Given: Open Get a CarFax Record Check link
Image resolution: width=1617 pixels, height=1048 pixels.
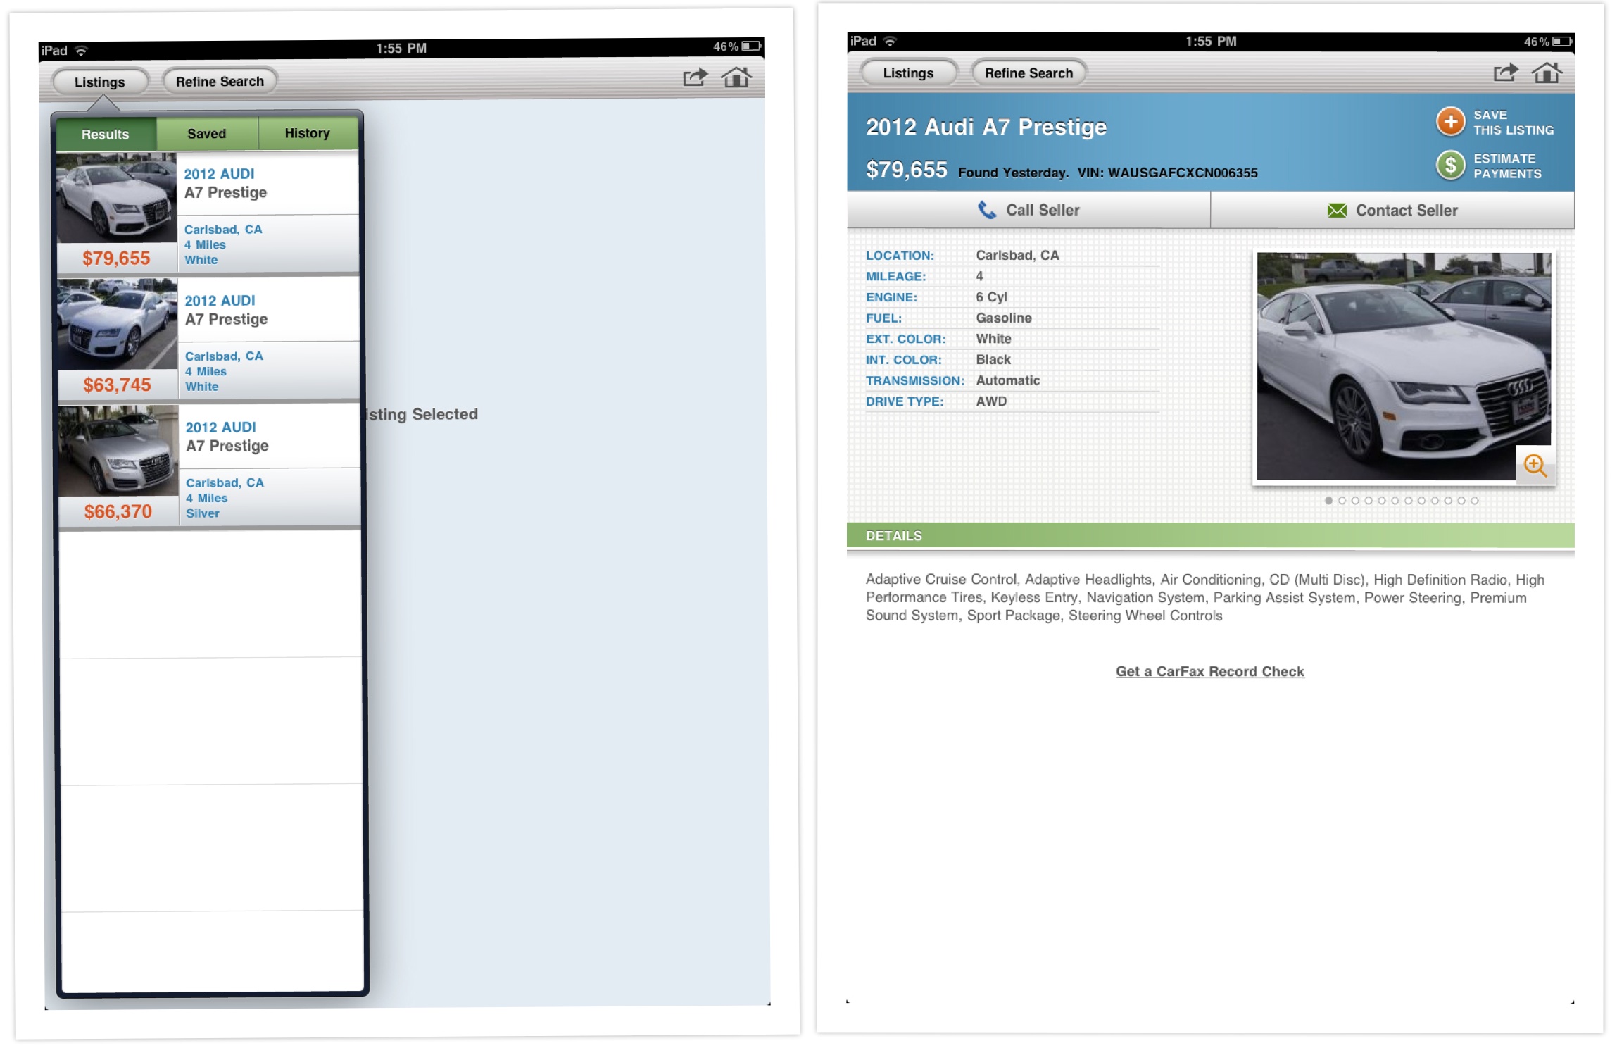Looking at the screenshot, I should click(x=1209, y=671).
